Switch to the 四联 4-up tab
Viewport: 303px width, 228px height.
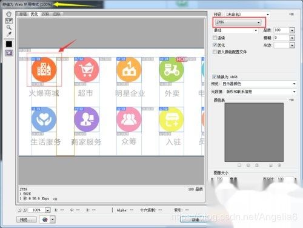(57, 14)
